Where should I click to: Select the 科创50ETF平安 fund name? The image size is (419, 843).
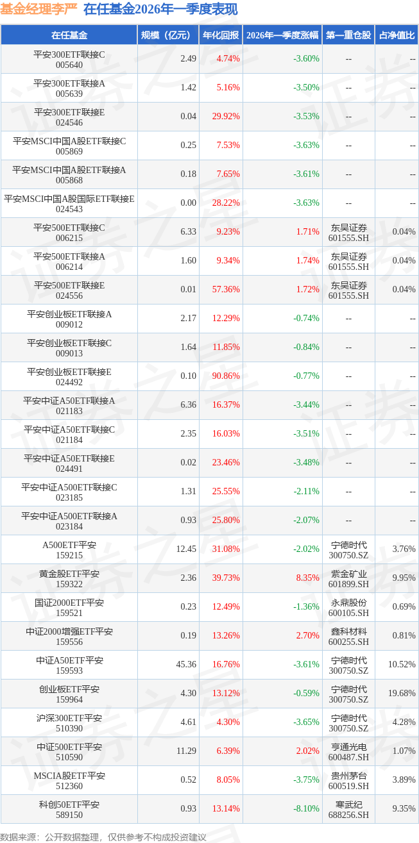69,804
